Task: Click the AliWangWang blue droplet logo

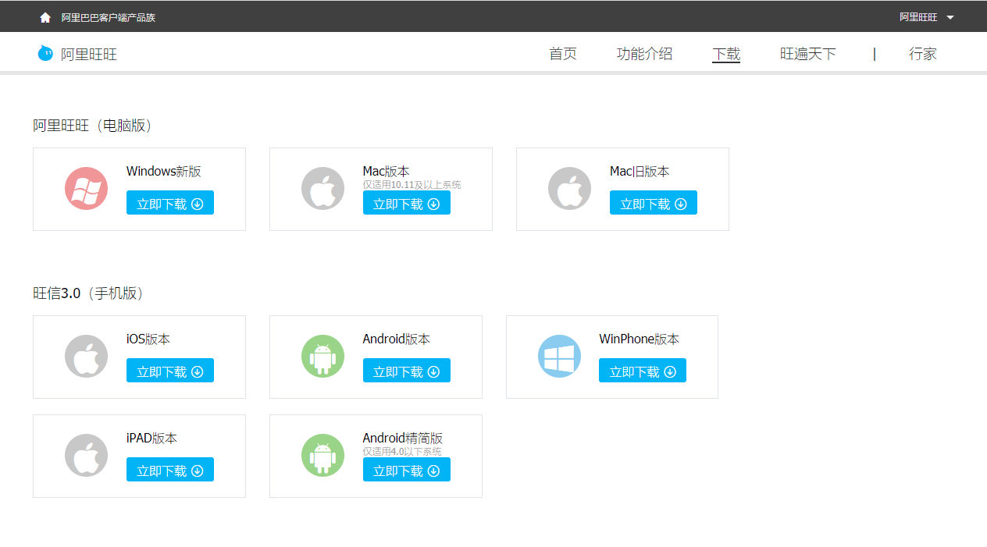Action: pyautogui.click(x=46, y=53)
